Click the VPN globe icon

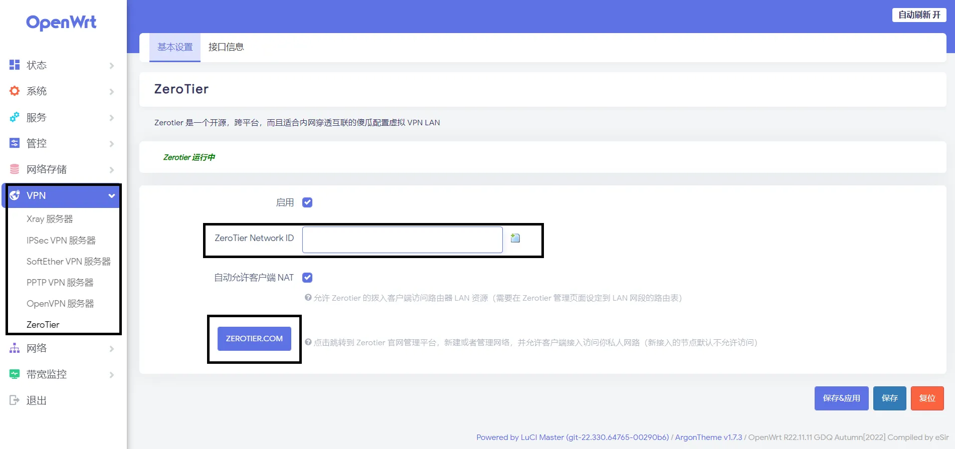(x=15, y=195)
